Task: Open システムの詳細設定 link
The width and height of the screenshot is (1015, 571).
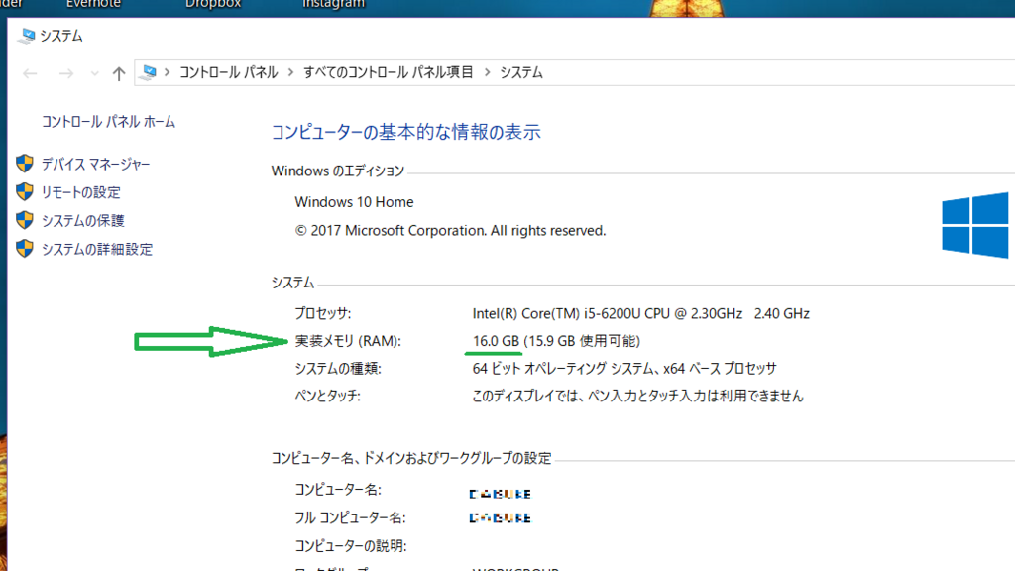Action: pyautogui.click(x=97, y=249)
